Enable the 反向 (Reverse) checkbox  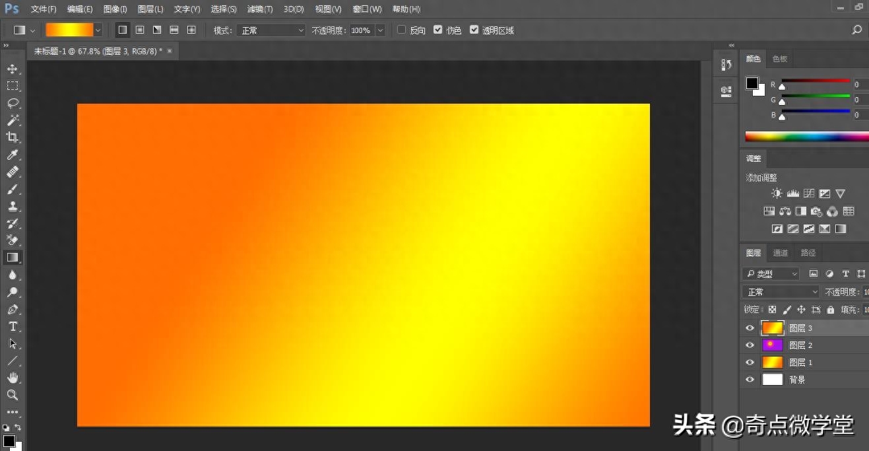coord(401,30)
